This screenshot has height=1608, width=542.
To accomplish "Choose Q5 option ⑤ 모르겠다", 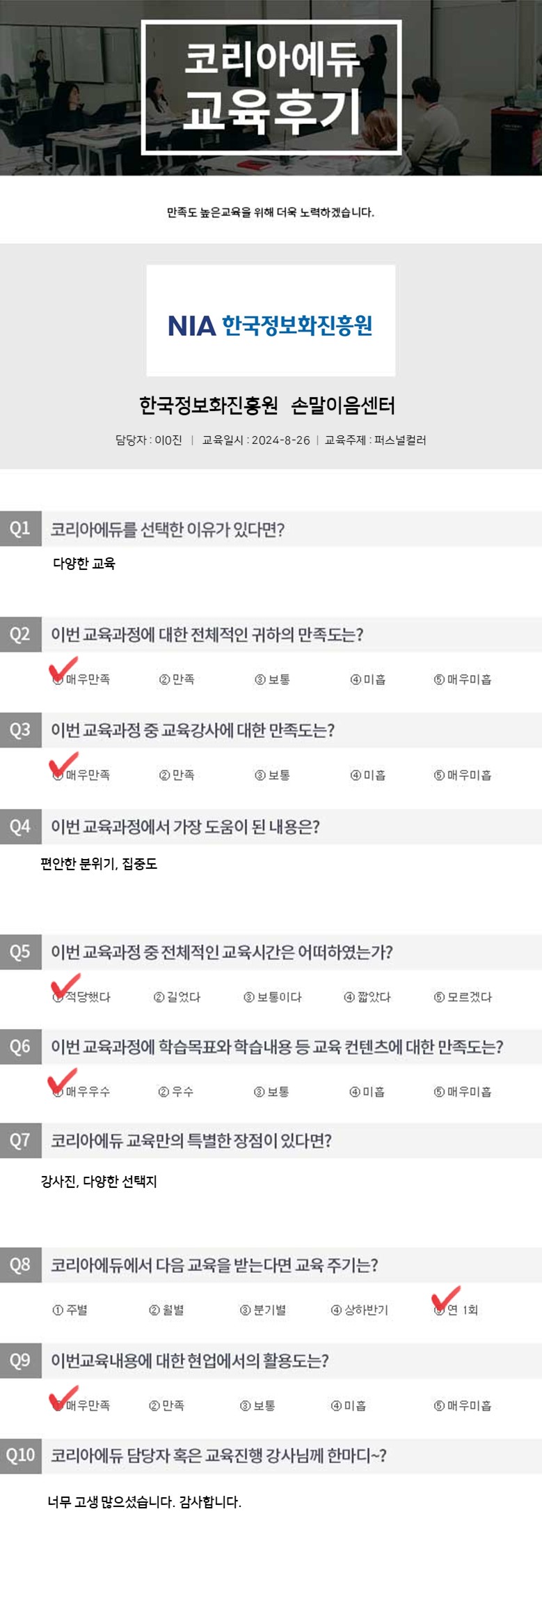I will (463, 997).
